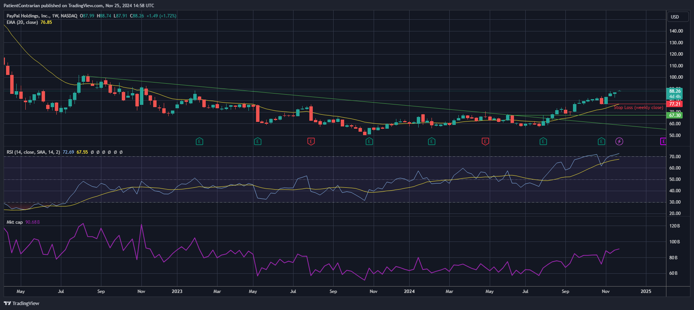Click the green earnings marker in August 2024

coord(543,142)
